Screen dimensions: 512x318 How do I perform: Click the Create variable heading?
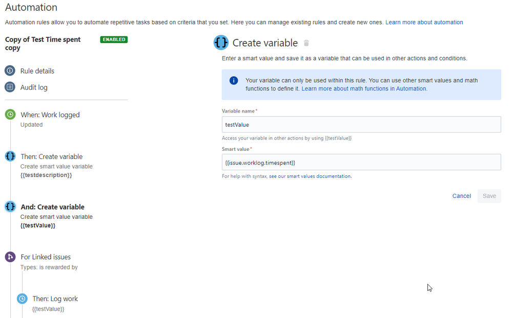(265, 42)
